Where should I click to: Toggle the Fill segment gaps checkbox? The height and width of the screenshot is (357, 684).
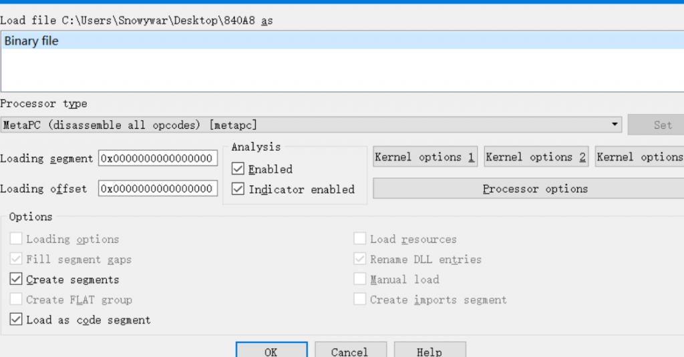click(x=17, y=260)
